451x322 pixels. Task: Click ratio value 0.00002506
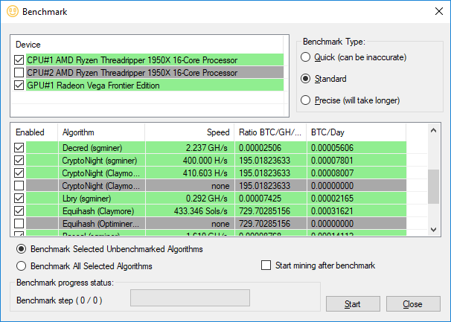click(x=260, y=148)
